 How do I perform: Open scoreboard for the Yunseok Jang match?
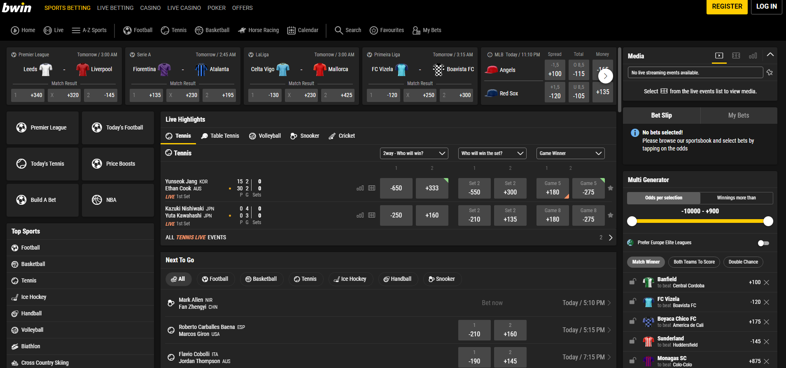372,188
